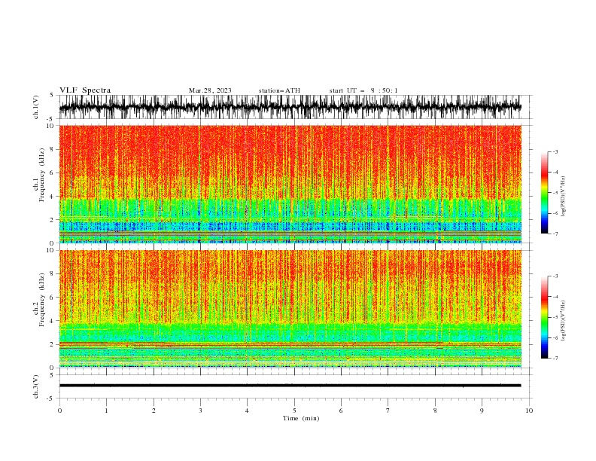Click time axis tick label "6"
This screenshot has height=461, width=596.
(341, 411)
